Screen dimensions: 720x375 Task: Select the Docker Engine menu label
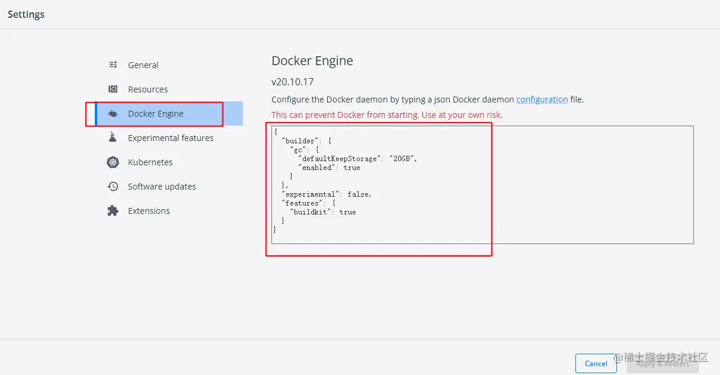[156, 114]
